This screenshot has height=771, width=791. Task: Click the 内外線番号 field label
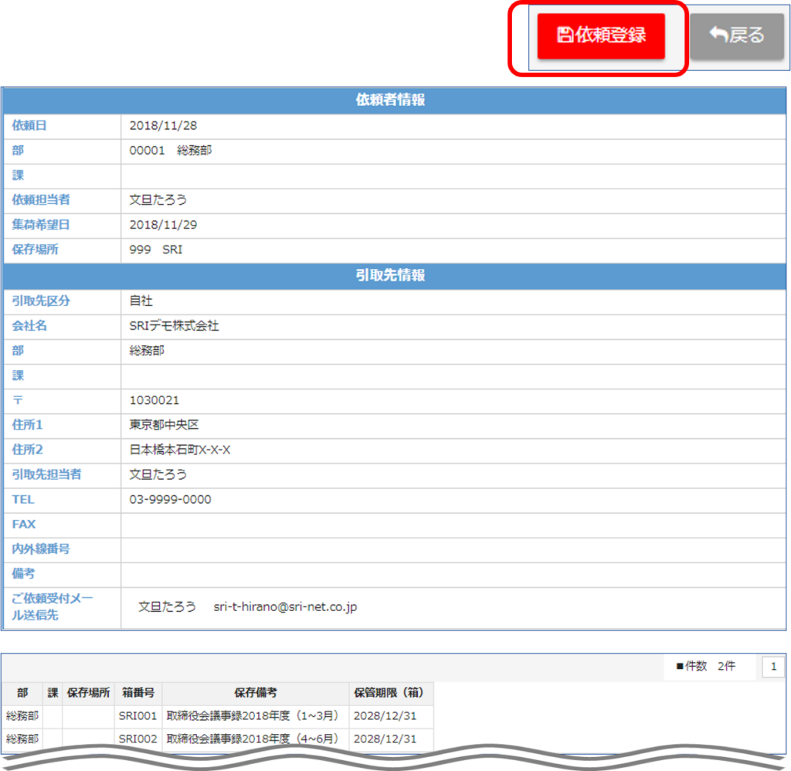pyautogui.click(x=41, y=549)
